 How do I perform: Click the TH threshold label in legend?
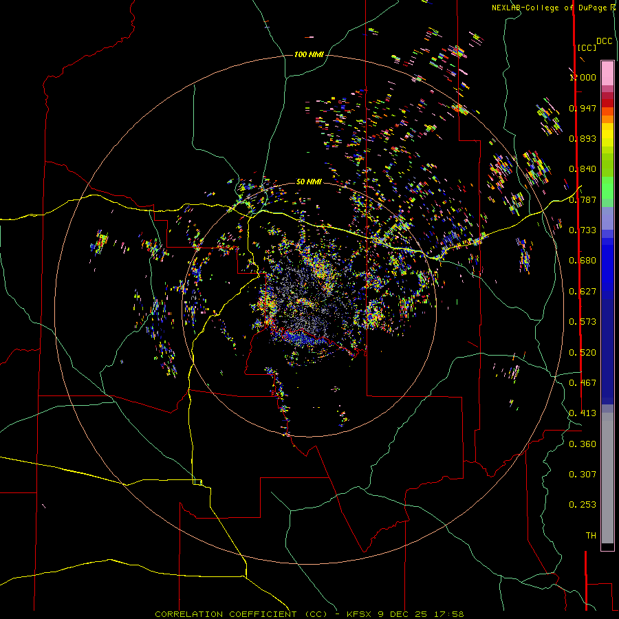(591, 536)
